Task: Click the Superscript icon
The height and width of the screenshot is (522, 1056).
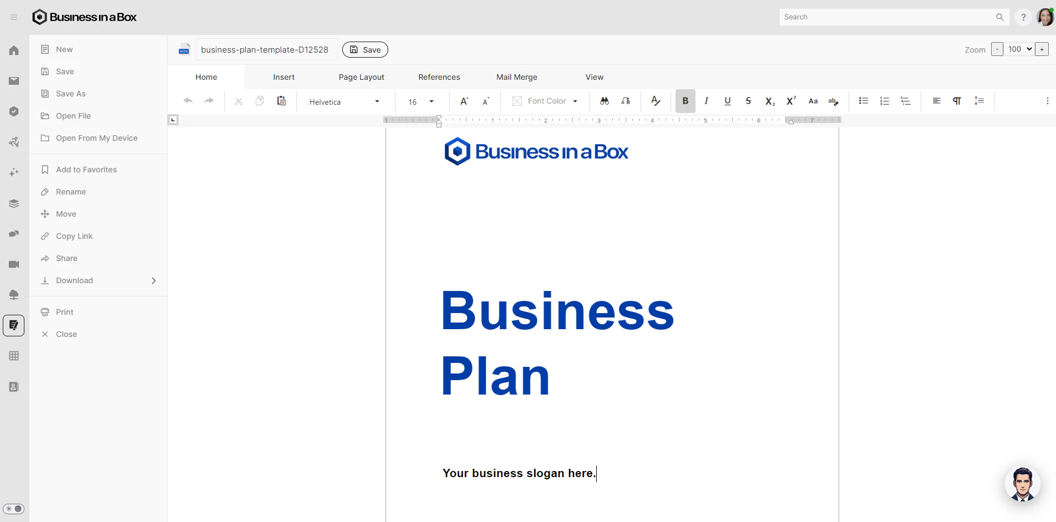Action: 790,101
